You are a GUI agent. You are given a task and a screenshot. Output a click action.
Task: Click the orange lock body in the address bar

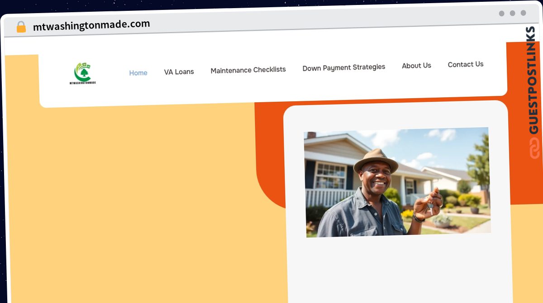pos(20,28)
